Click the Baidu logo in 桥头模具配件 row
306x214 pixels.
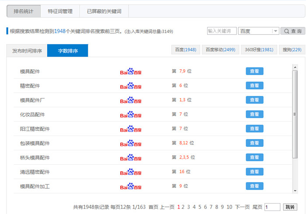(131, 157)
